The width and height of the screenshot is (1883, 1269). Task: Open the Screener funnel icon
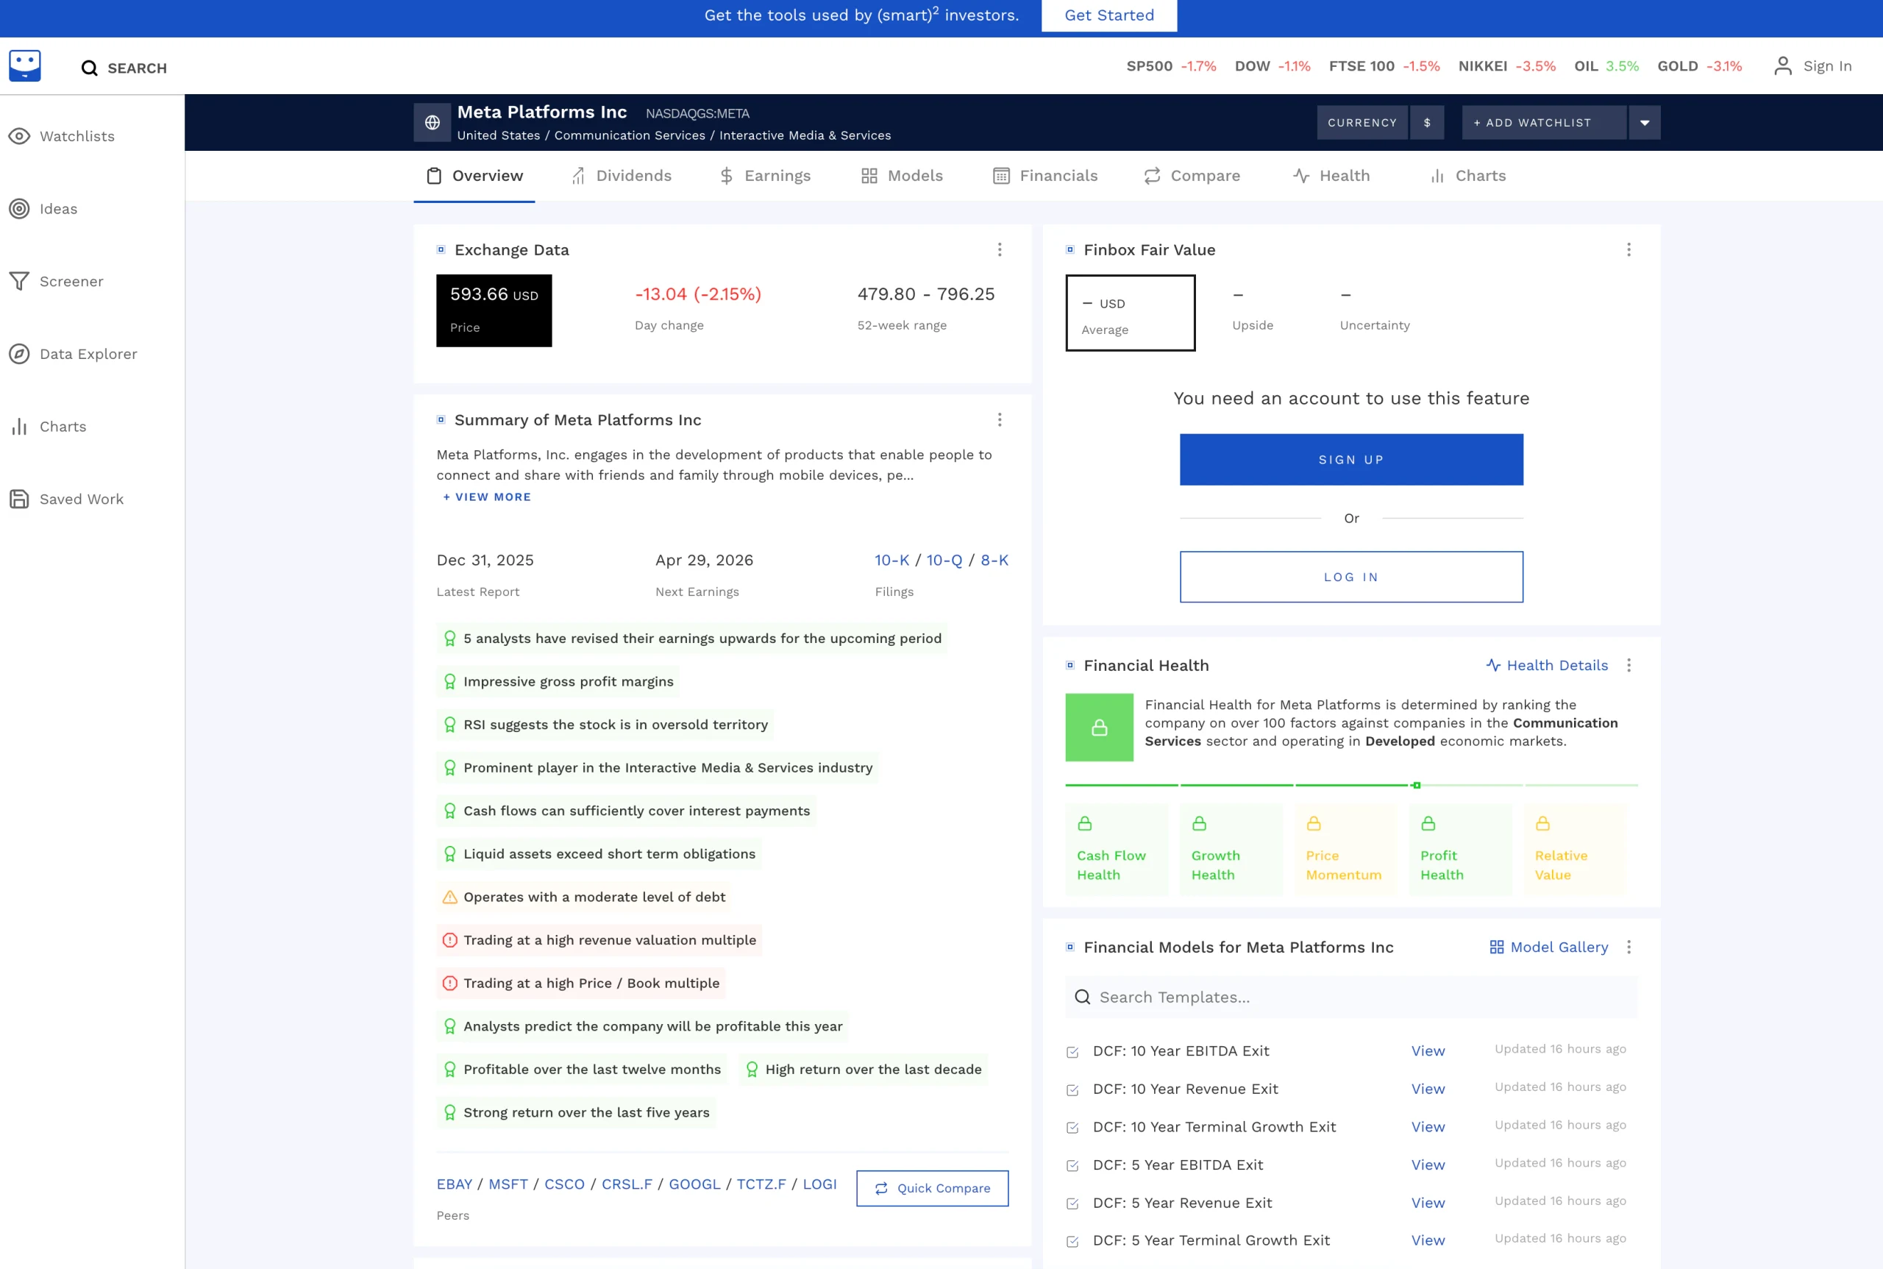19,281
